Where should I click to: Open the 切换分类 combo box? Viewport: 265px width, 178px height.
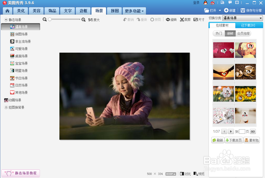pyautogui.click(x=242, y=18)
